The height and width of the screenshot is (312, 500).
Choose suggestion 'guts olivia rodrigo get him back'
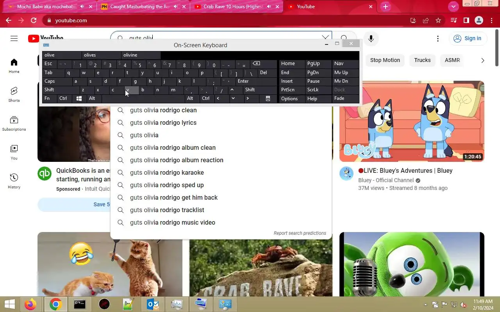(x=221, y=197)
